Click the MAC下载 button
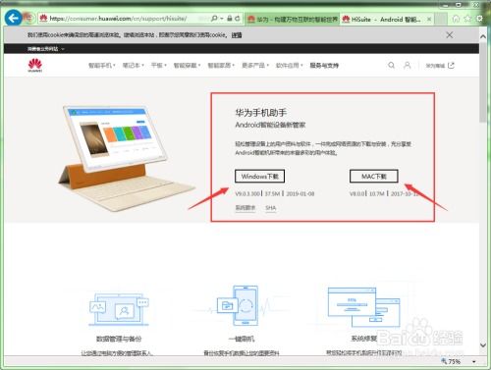 tap(374, 176)
